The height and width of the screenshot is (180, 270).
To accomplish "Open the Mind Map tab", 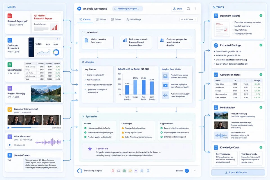I will (134, 19).
